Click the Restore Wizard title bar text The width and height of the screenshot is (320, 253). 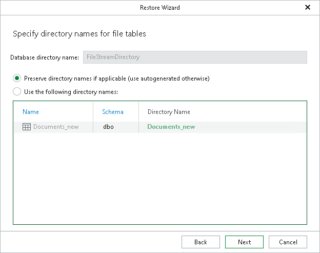click(159, 8)
